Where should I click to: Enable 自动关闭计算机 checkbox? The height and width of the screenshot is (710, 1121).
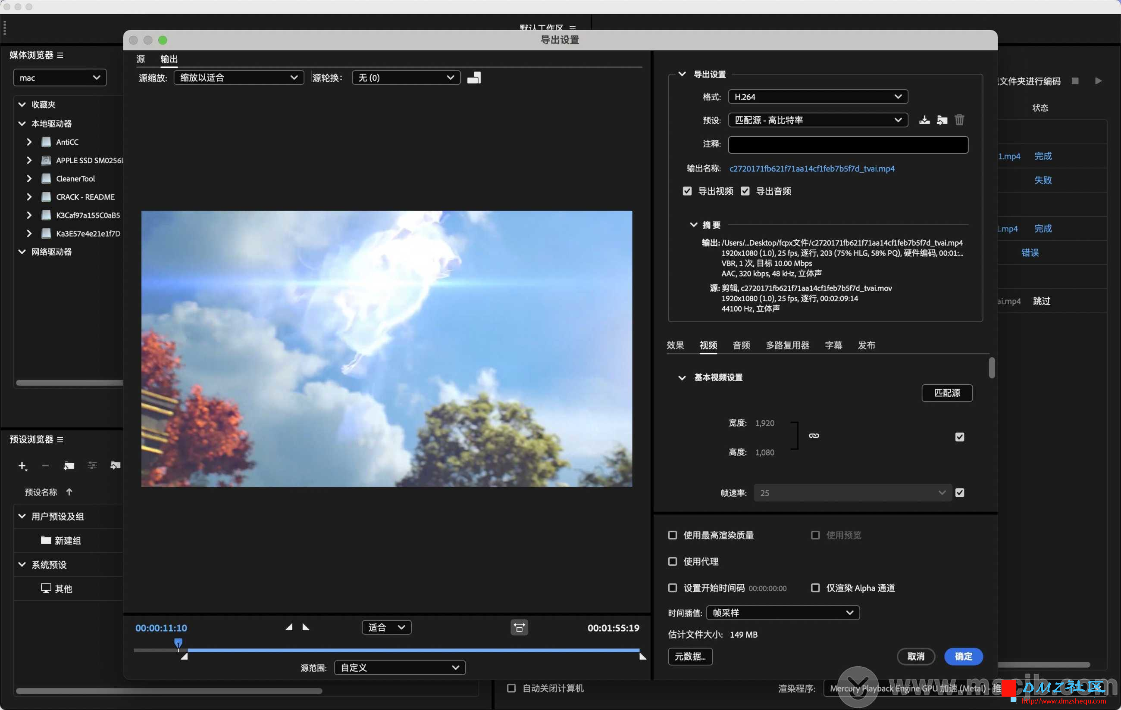(511, 688)
